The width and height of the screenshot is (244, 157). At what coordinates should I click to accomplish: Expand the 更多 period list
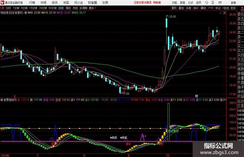pos(92,8)
